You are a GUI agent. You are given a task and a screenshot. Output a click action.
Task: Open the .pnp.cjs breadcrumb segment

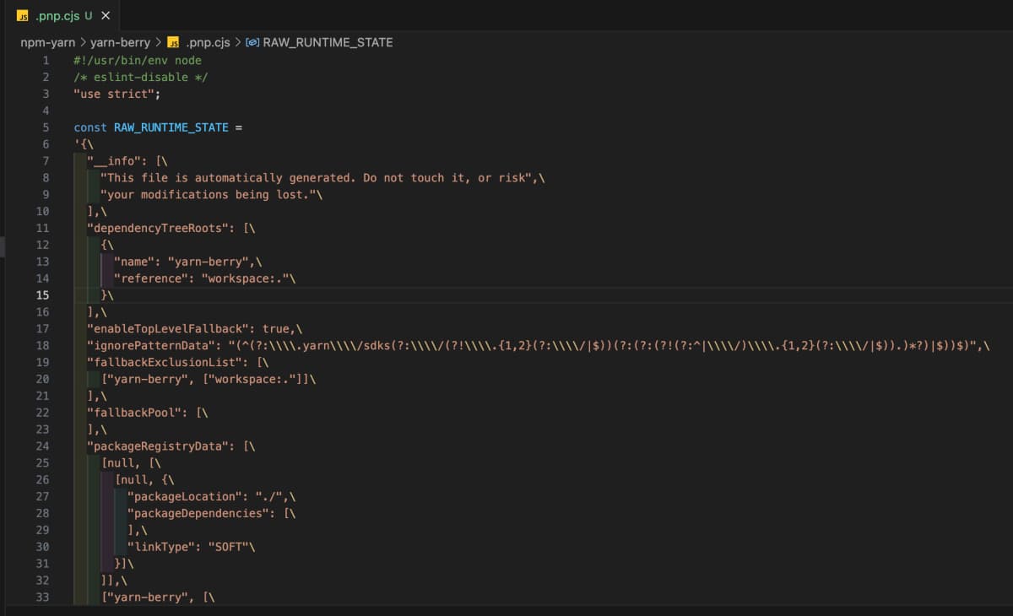pos(208,42)
